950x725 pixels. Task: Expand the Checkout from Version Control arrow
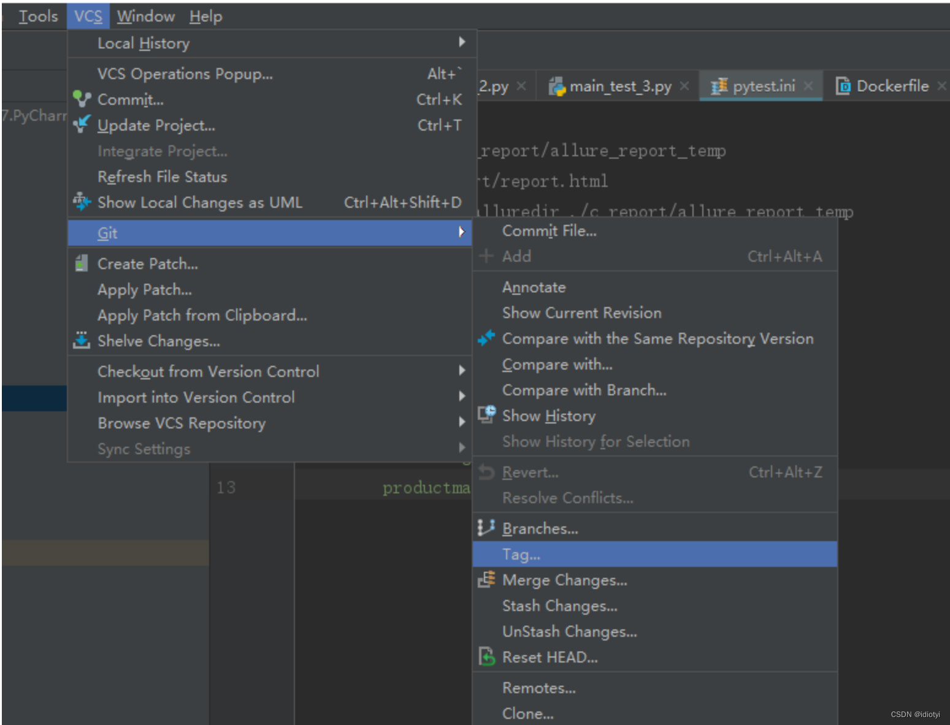(462, 370)
